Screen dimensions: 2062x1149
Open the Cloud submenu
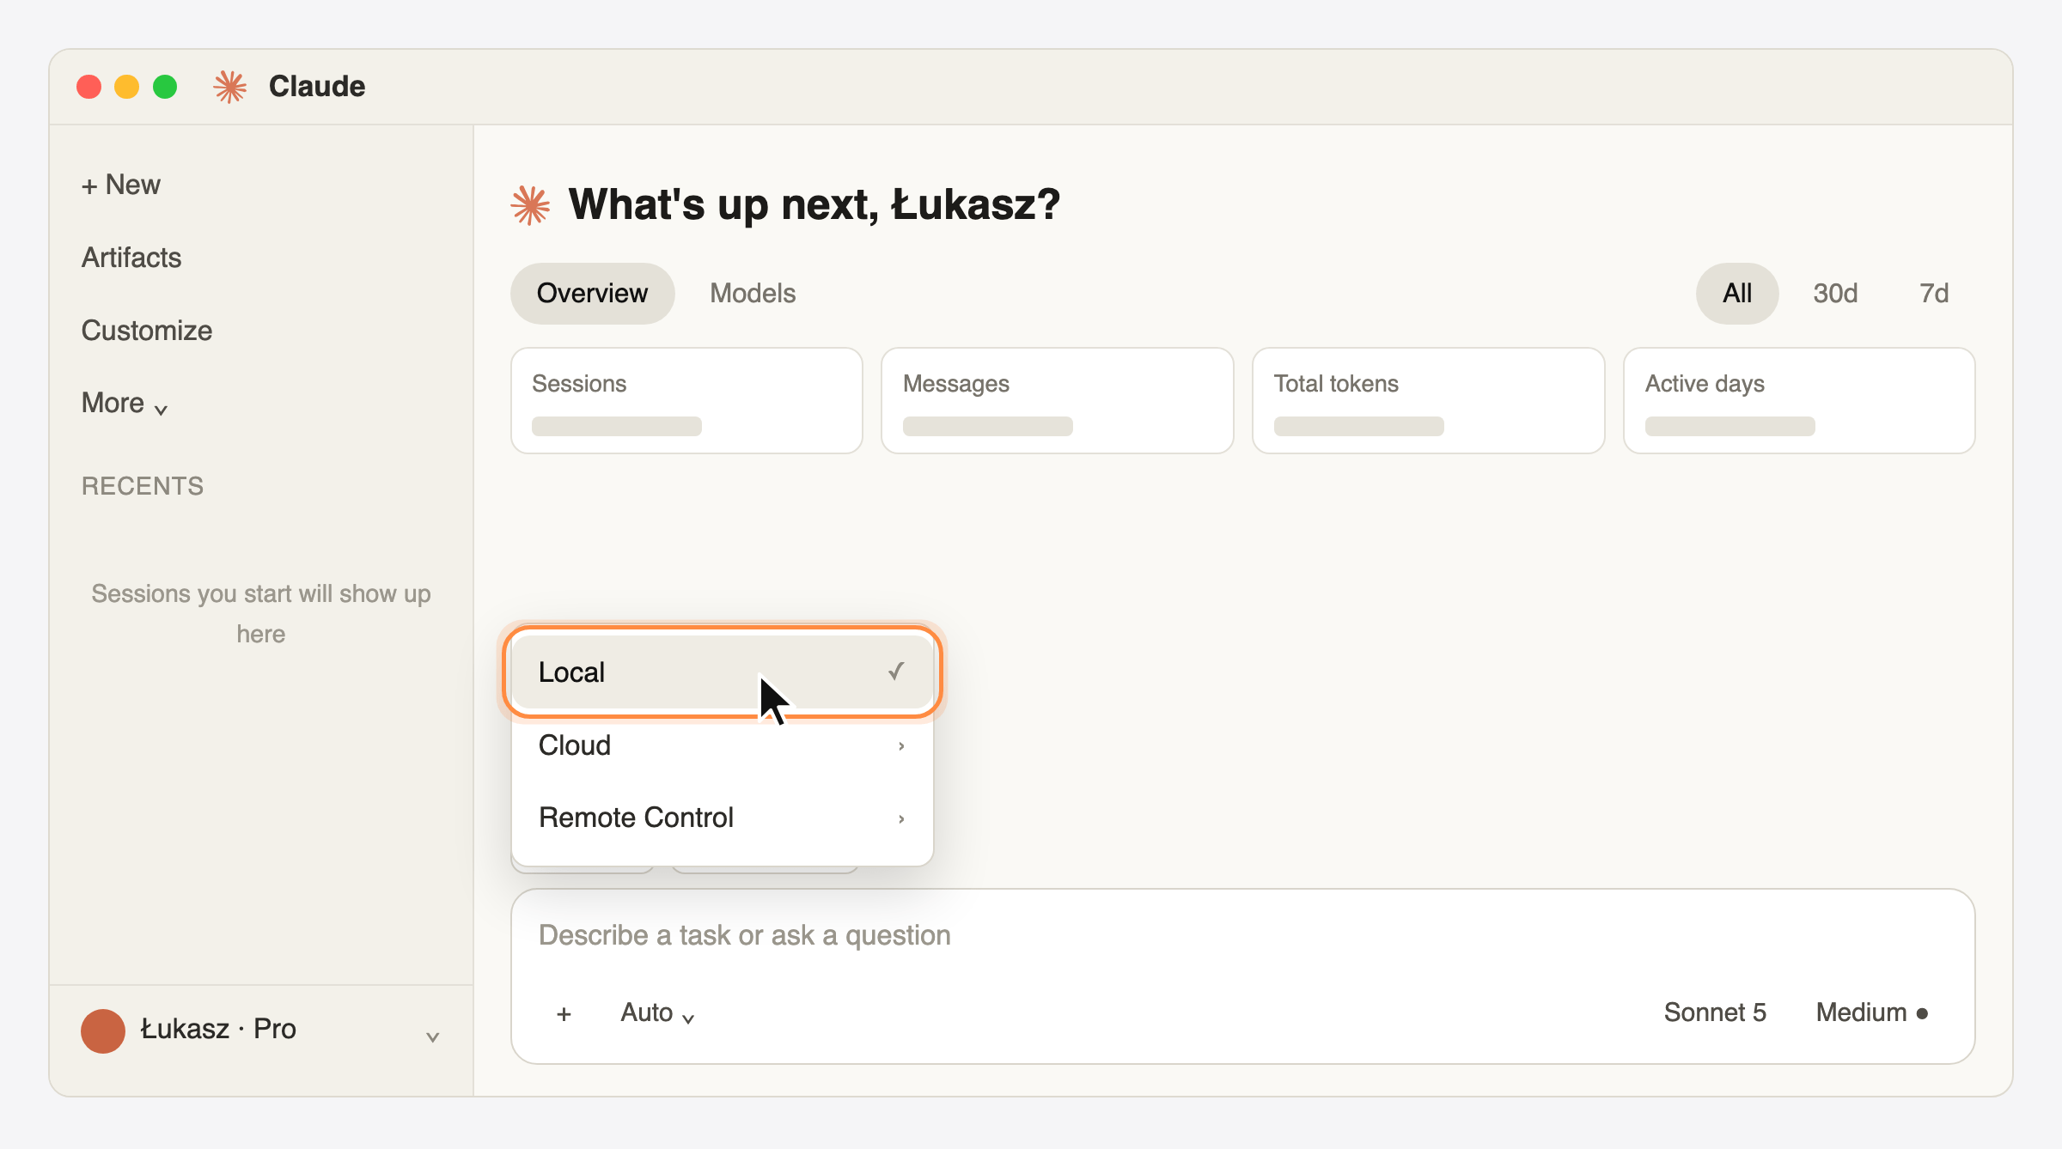click(x=722, y=745)
